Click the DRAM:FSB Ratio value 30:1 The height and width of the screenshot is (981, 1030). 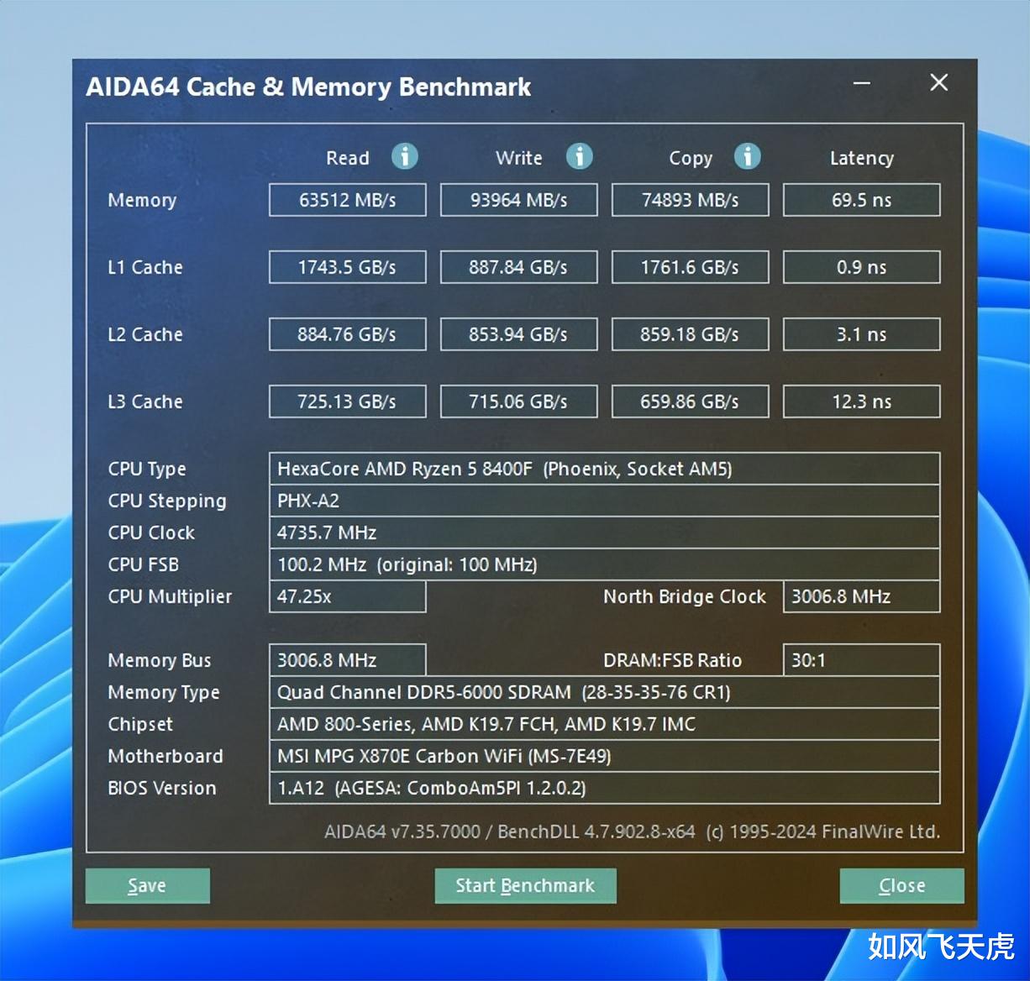(x=862, y=660)
